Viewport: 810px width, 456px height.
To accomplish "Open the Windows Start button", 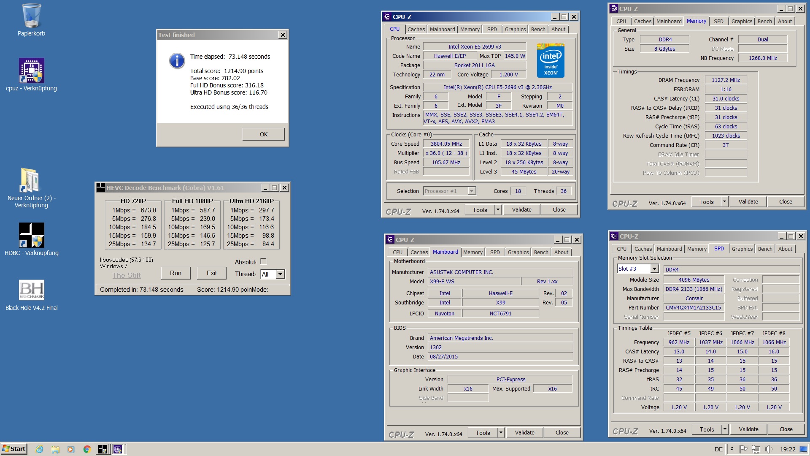I will 14,449.
